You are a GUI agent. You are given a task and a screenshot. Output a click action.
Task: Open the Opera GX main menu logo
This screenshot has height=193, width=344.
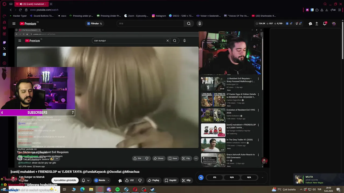point(4,4)
